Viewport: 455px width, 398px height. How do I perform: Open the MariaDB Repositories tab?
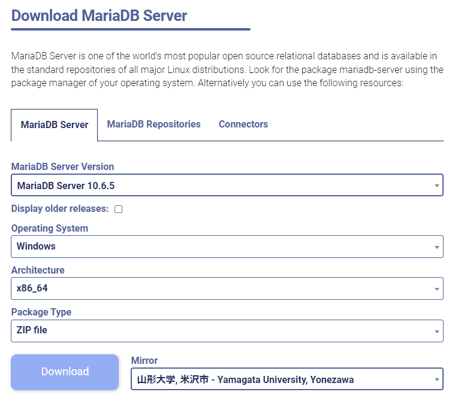click(153, 124)
